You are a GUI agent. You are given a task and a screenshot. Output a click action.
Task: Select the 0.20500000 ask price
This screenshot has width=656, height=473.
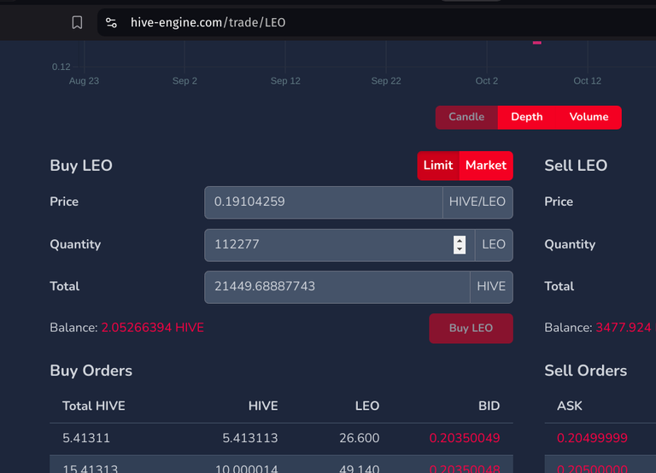(592, 469)
